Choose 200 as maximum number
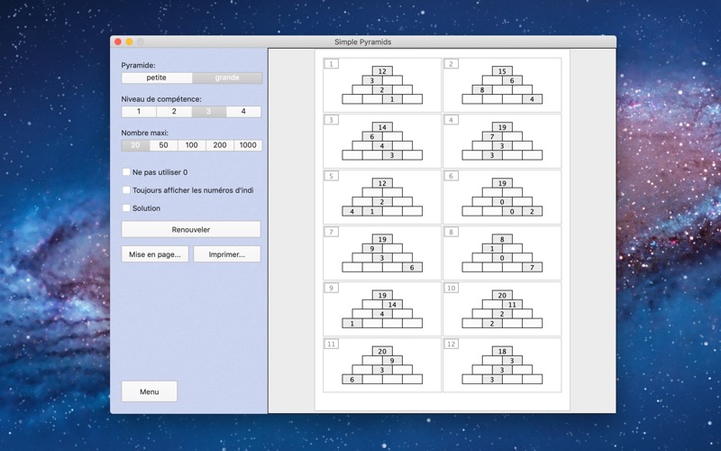Screen dimensions: 721x451 click(x=219, y=145)
